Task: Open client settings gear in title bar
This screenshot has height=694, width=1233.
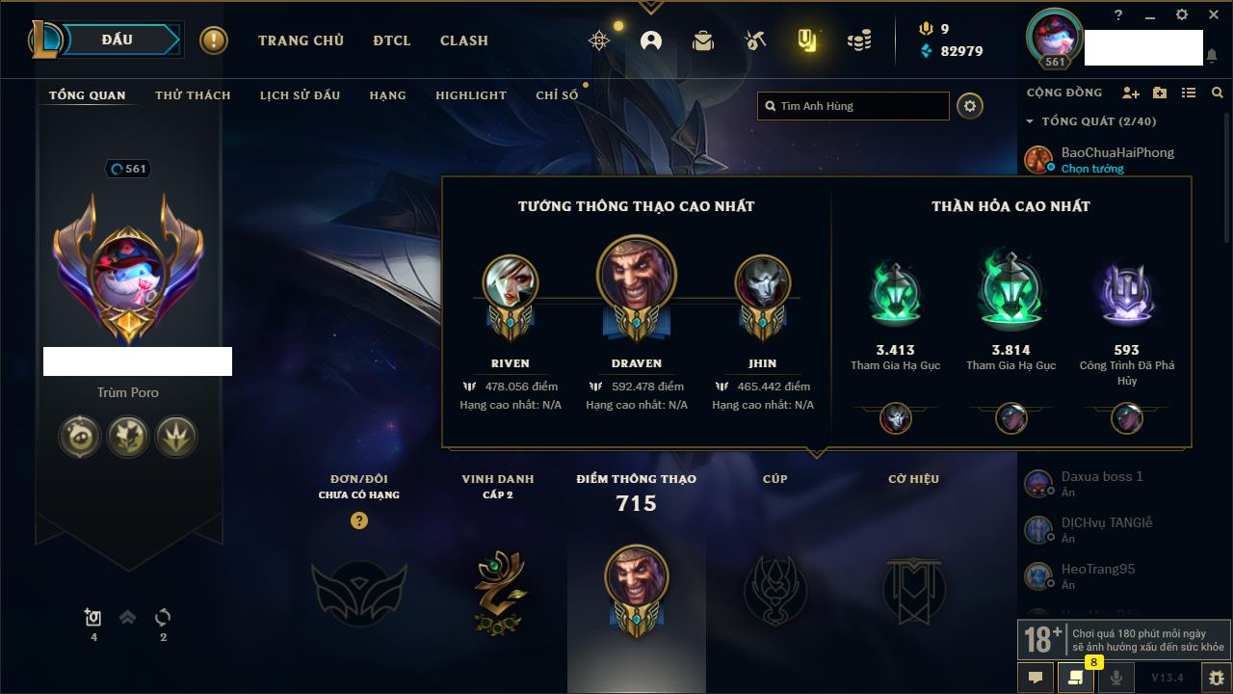Action: pyautogui.click(x=1182, y=14)
